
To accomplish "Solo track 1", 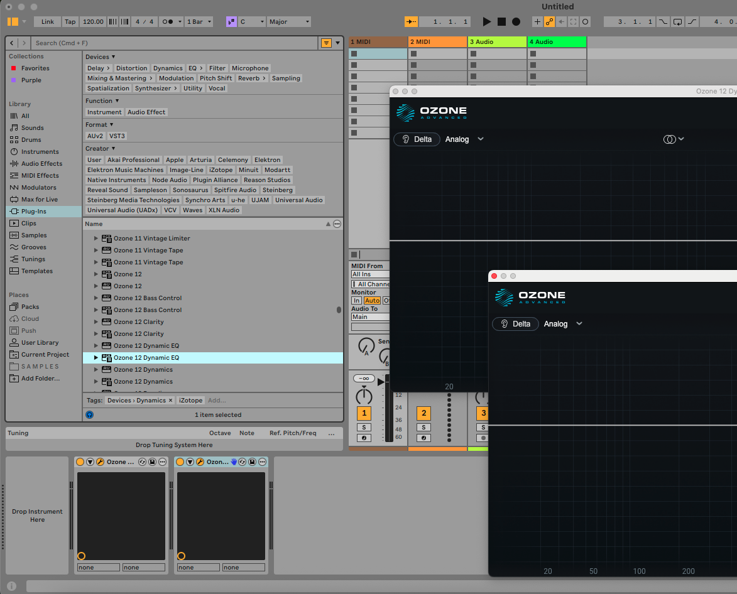I will 364,428.
